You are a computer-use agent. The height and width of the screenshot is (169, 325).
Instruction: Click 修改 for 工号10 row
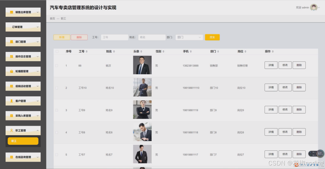285,87
